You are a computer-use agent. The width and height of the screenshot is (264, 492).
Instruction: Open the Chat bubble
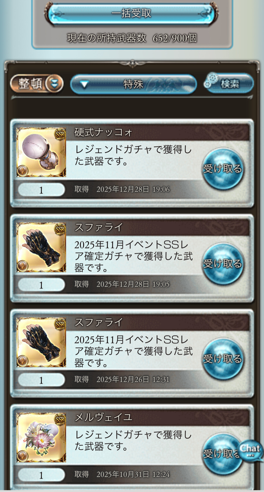pos(250,450)
